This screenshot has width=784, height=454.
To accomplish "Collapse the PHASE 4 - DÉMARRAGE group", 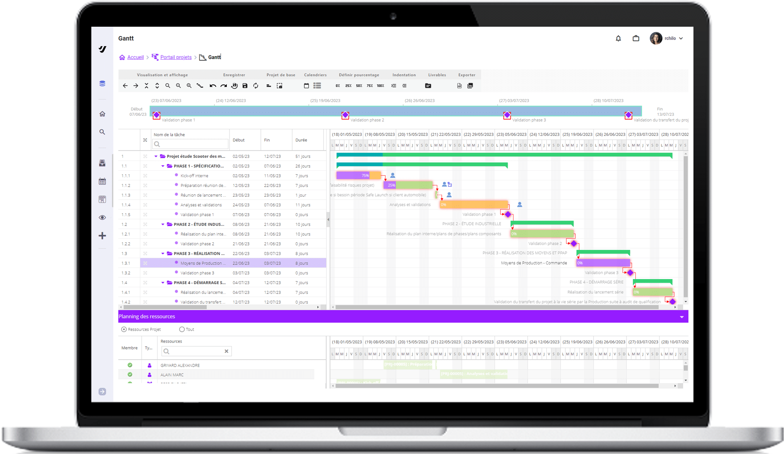I will 163,283.
